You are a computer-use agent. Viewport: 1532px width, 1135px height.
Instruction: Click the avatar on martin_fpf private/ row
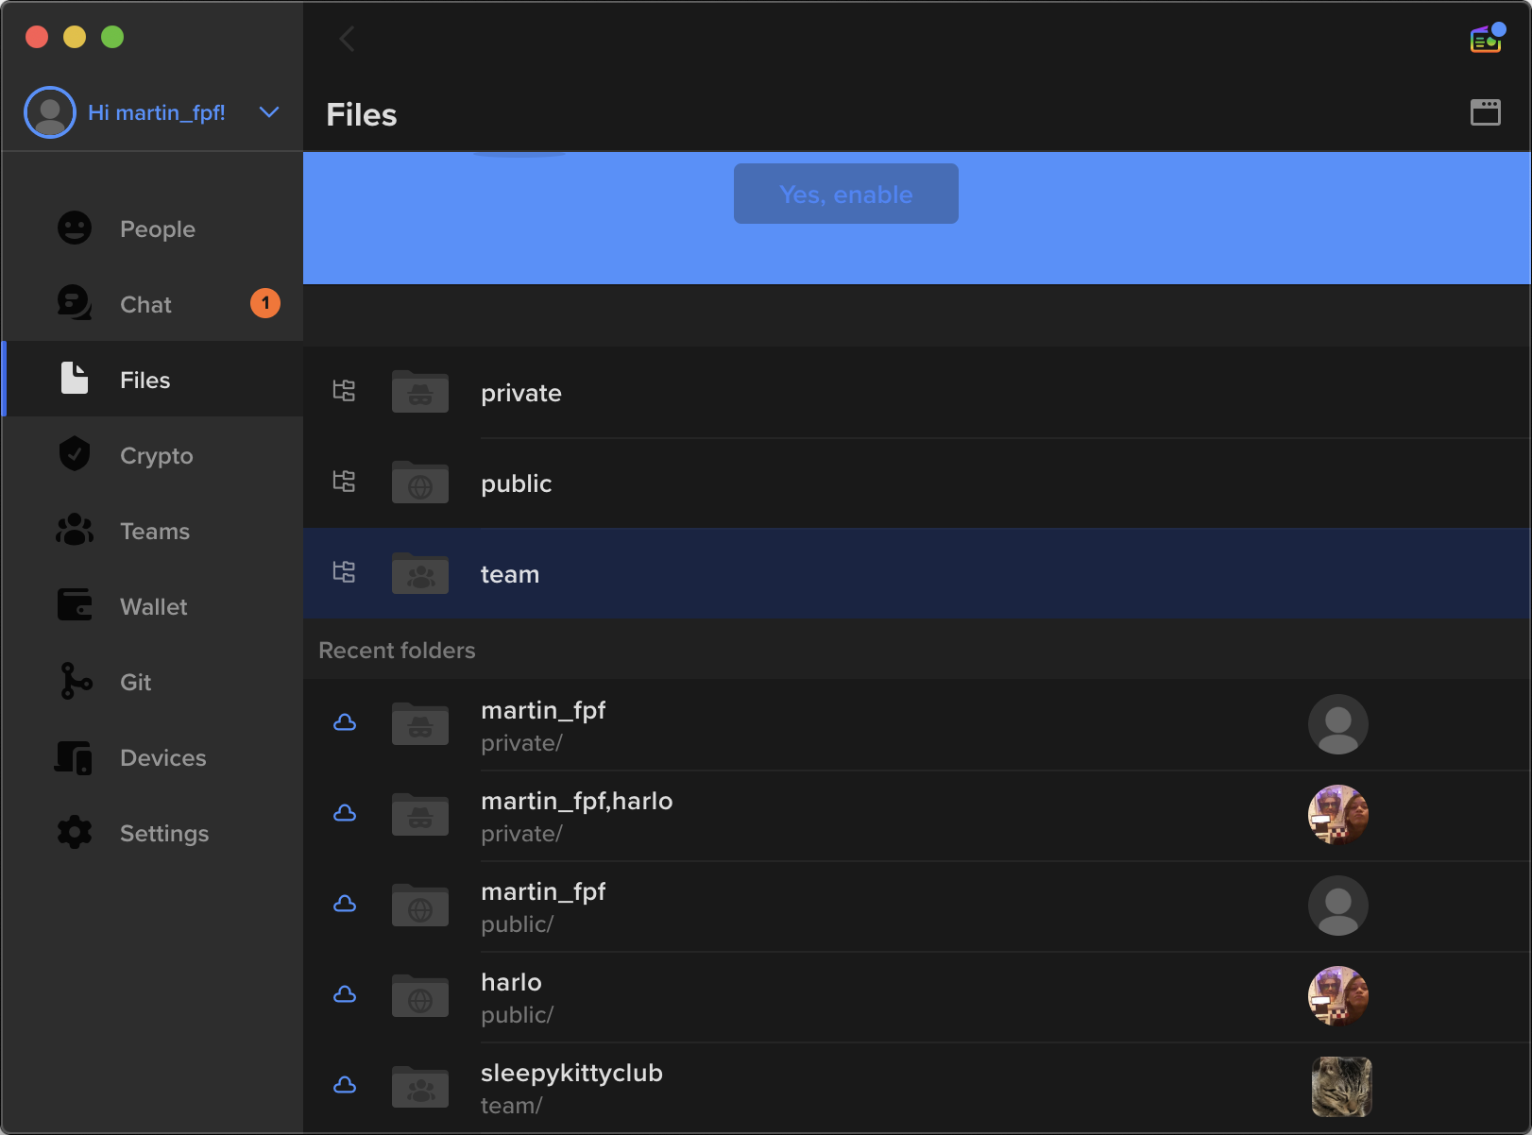(x=1338, y=724)
